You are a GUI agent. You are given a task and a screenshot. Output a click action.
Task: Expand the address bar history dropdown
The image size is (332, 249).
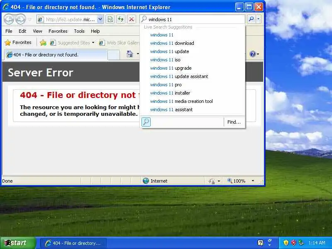pyautogui.click(x=100, y=20)
